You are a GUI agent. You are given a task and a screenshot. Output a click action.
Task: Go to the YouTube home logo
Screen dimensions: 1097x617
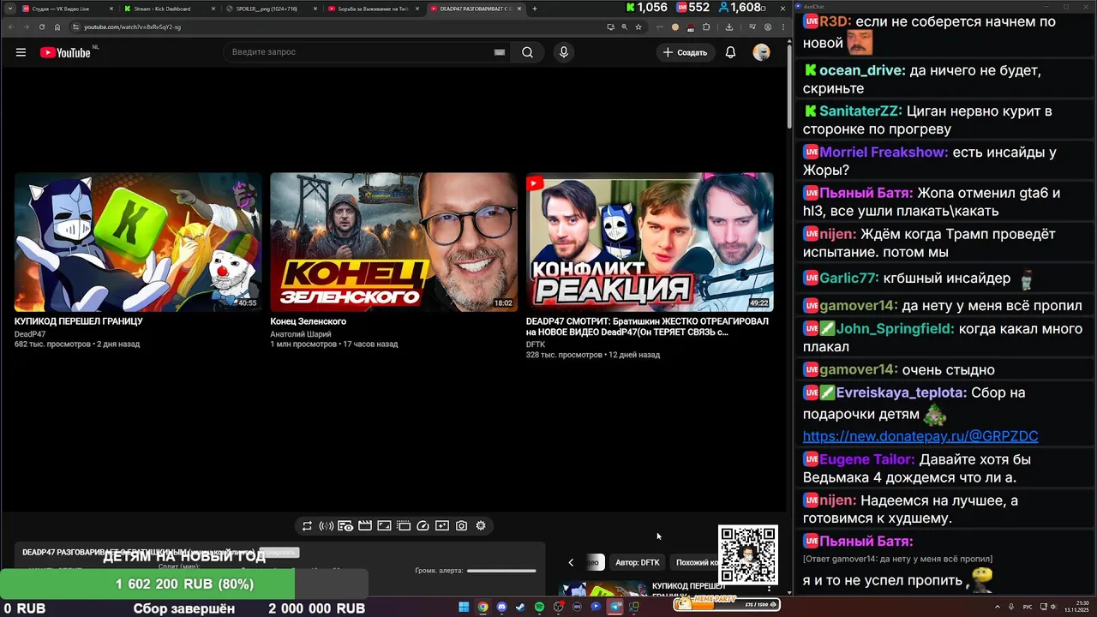65,52
